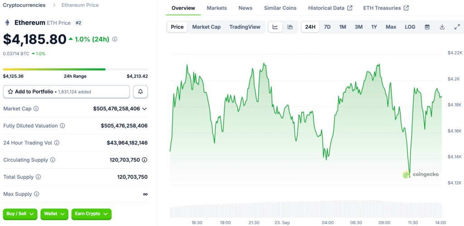Click the star icon in Add to Portfolio
The width and height of the screenshot is (464, 226).
[10, 92]
